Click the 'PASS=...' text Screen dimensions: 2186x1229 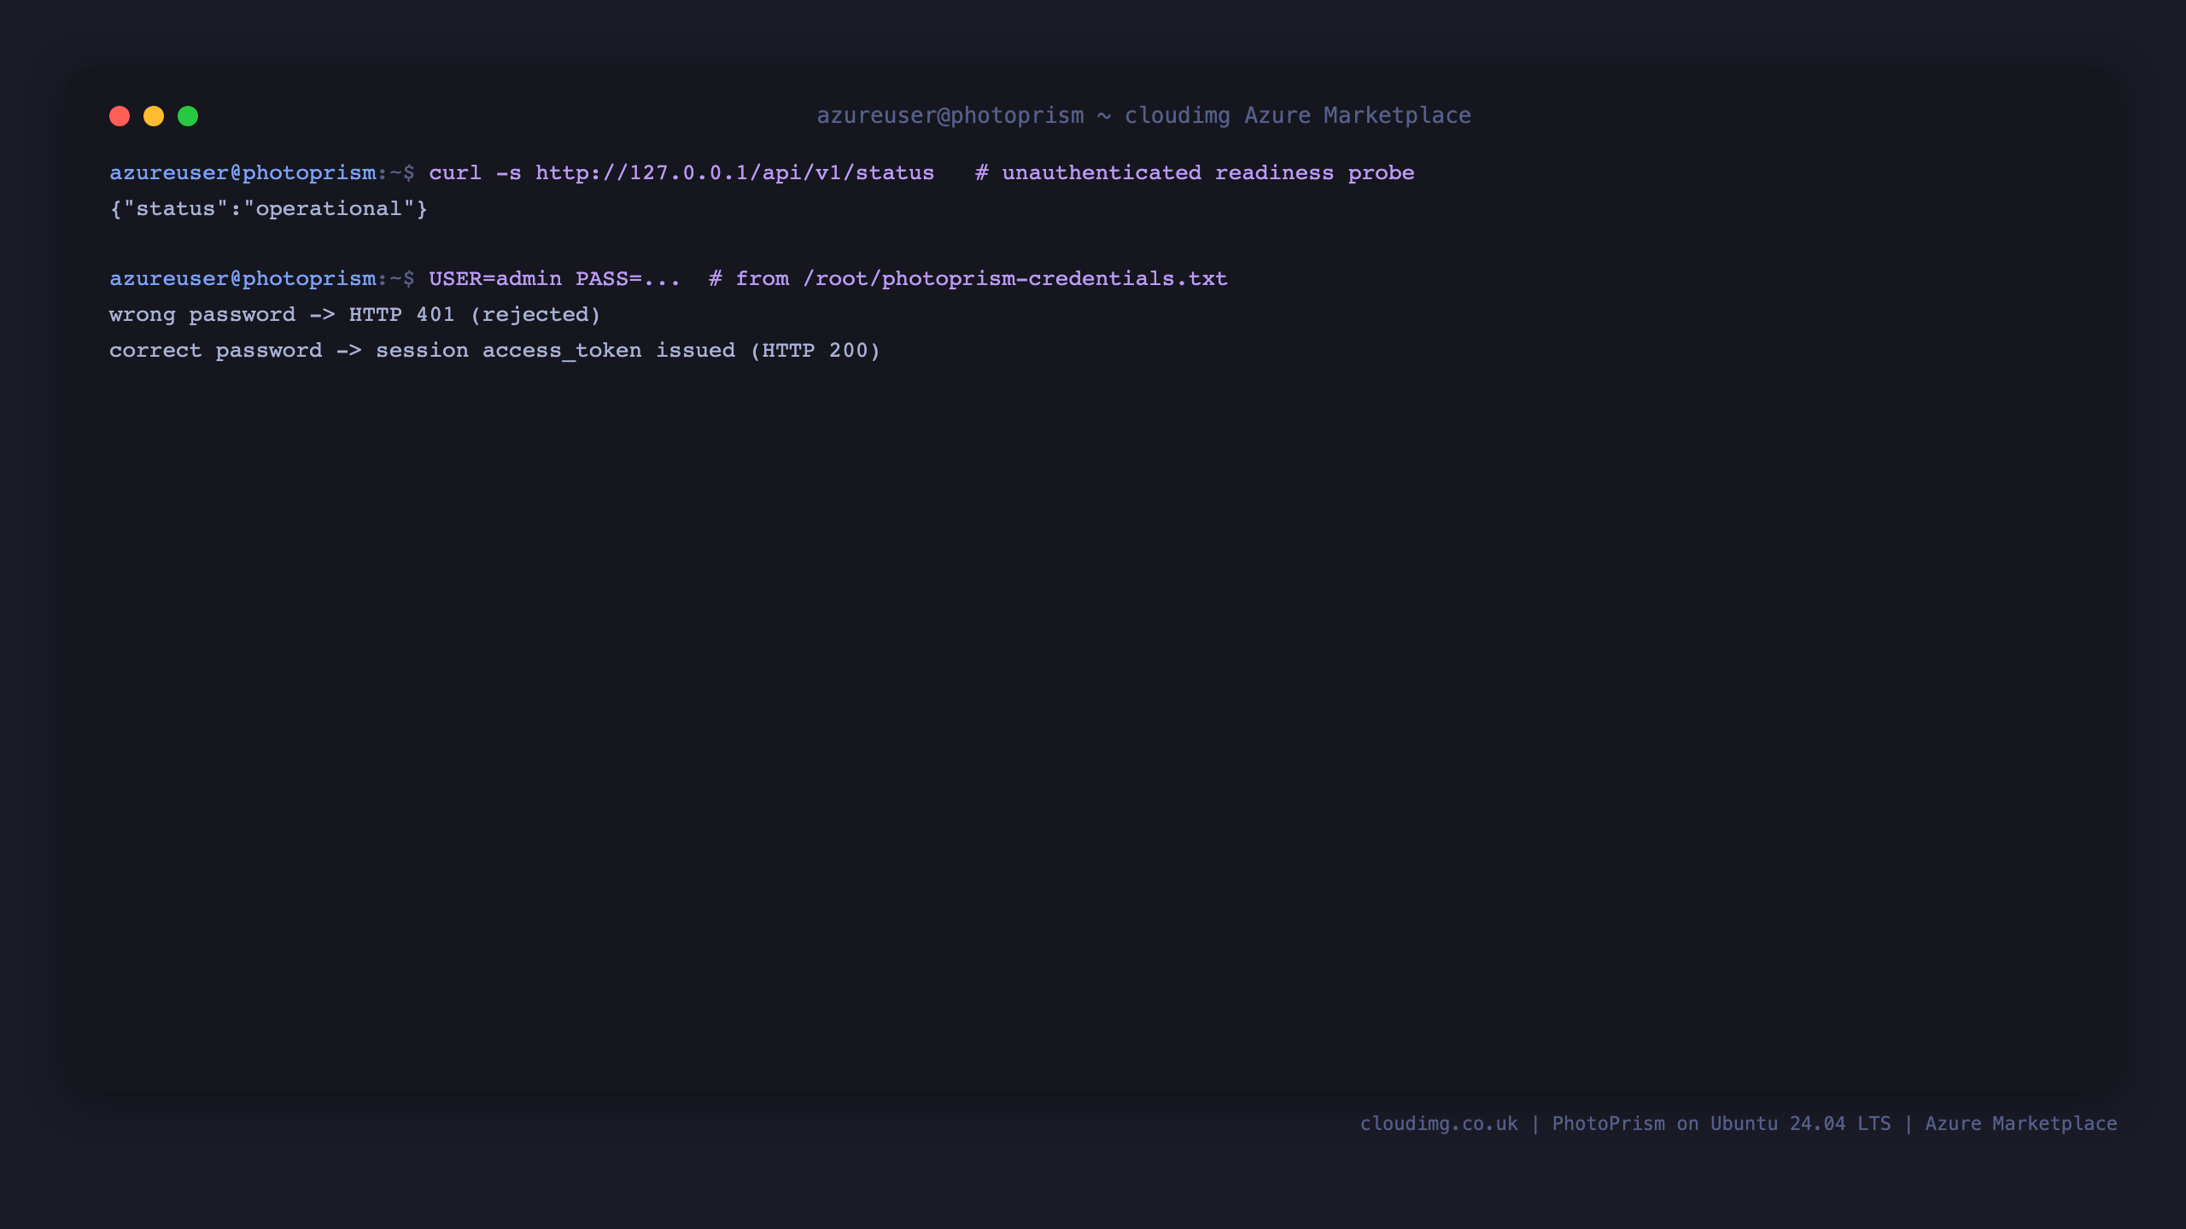(628, 278)
